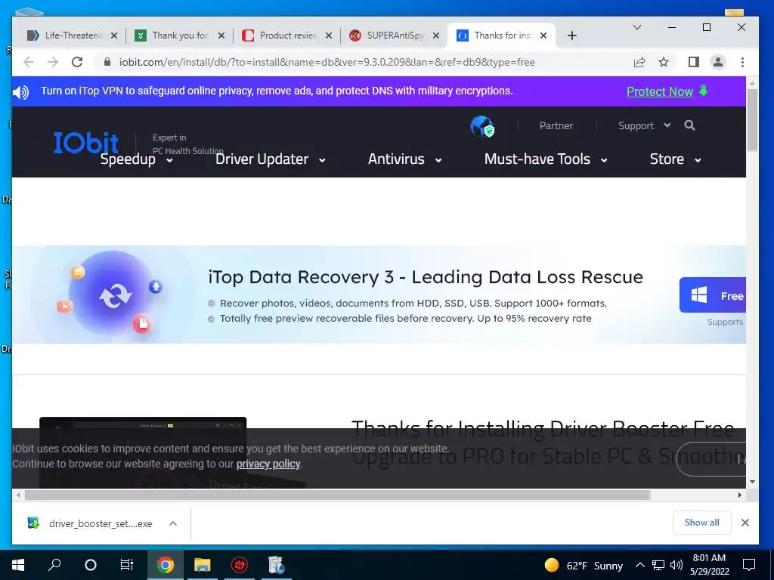This screenshot has width=774, height=580.
Task: Open the Chrome side panel icon
Action: [x=694, y=62]
